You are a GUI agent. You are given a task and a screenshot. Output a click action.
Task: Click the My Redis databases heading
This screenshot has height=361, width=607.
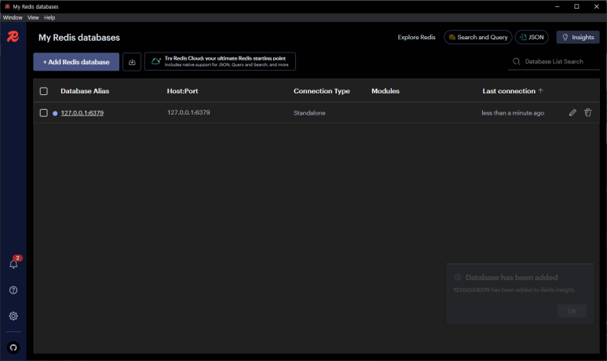click(79, 38)
